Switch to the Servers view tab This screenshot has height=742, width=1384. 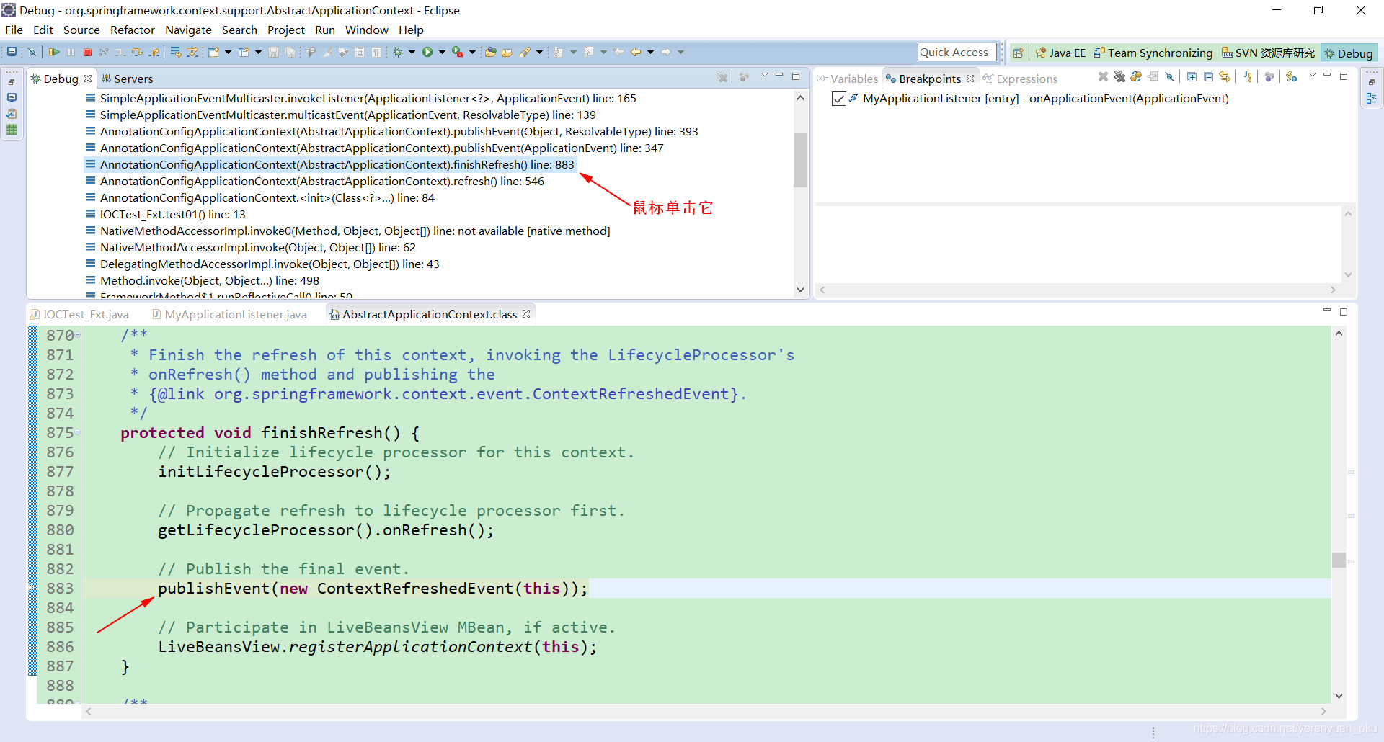[x=127, y=79]
